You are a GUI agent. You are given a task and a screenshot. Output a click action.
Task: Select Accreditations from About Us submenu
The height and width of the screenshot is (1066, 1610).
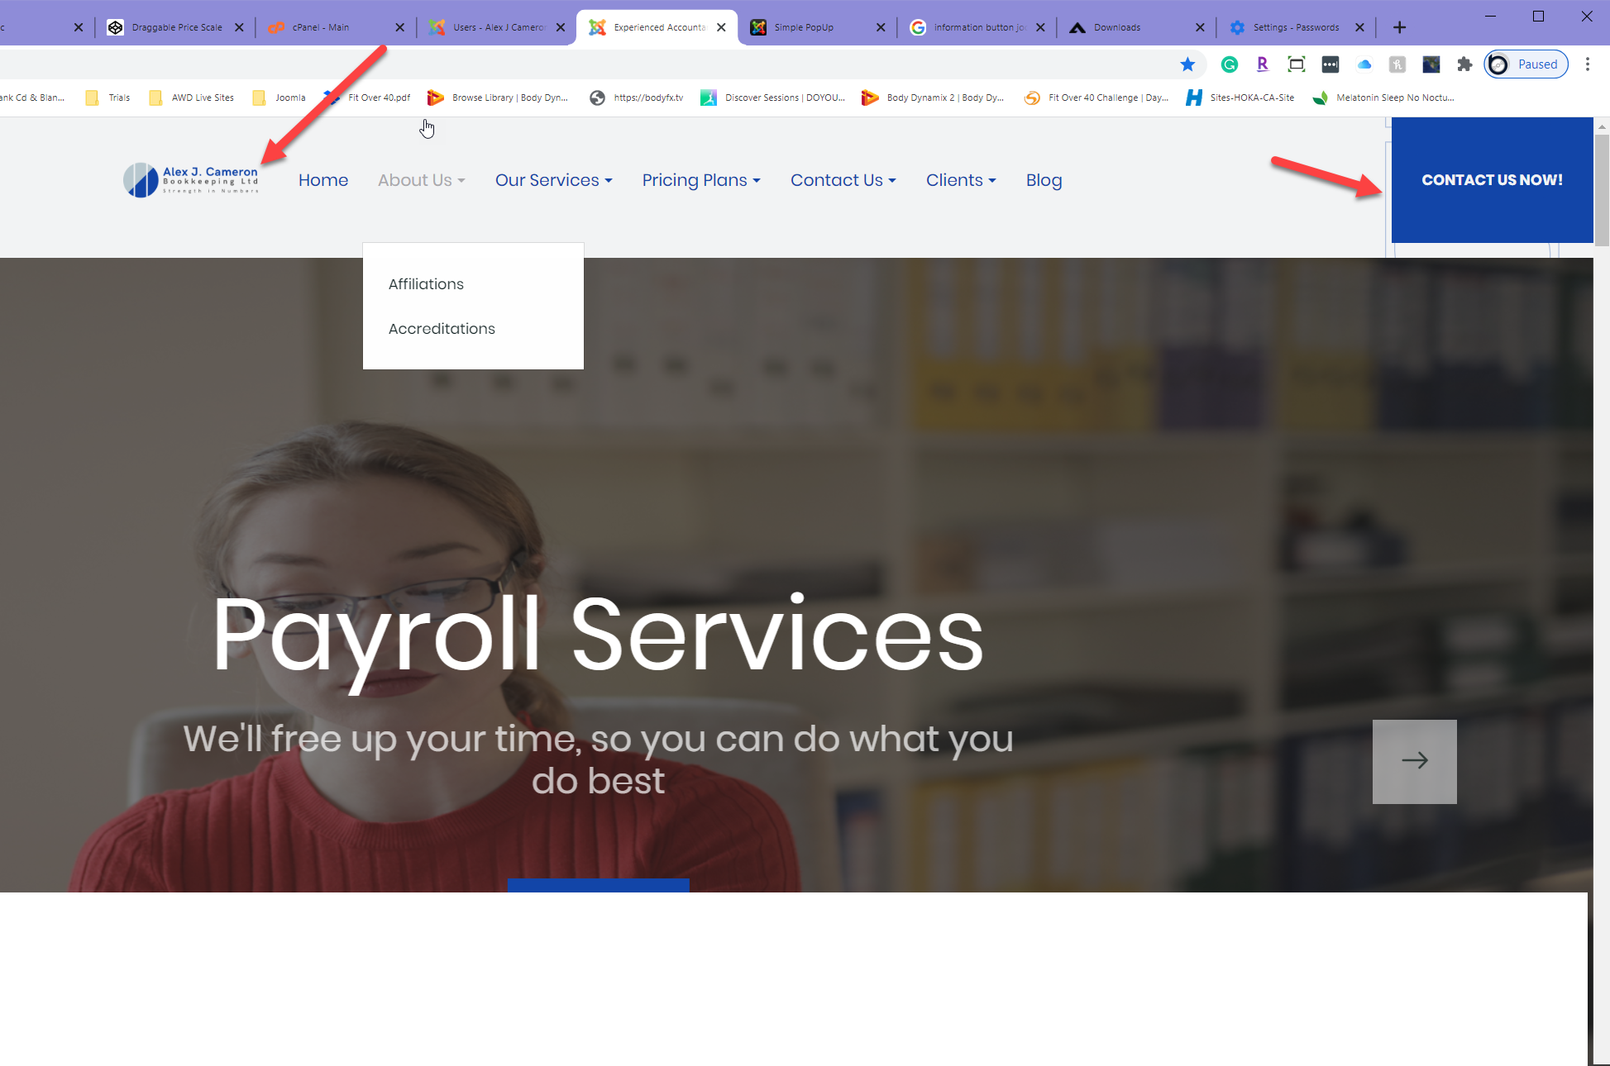pyautogui.click(x=442, y=329)
